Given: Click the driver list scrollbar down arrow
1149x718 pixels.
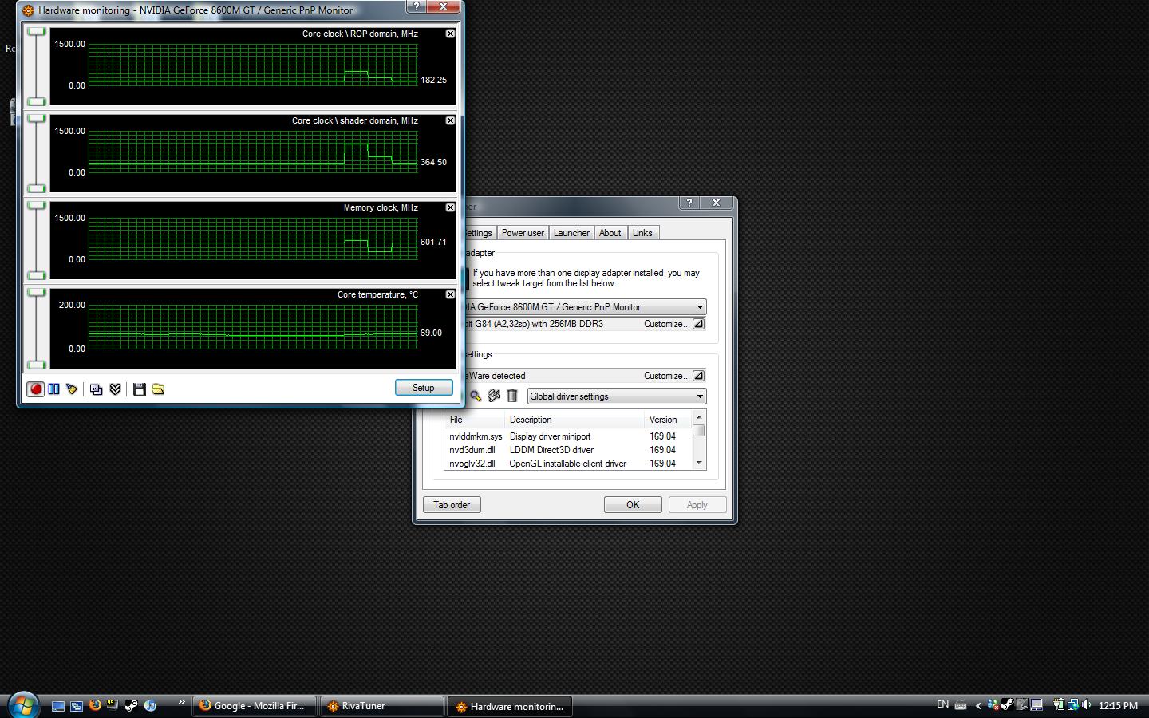Looking at the screenshot, I should pos(699,463).
